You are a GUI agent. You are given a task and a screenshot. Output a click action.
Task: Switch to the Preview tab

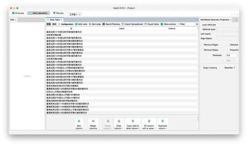pos(58,13)
